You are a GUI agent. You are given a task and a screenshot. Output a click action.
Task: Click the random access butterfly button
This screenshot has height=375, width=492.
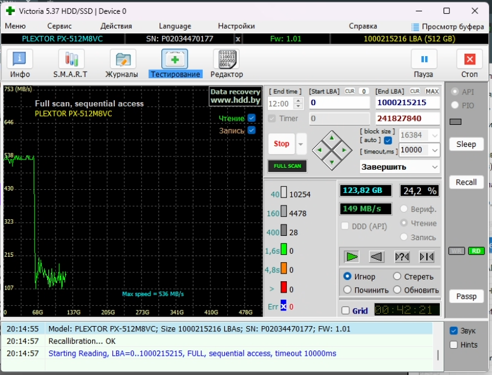click(402, 257)
